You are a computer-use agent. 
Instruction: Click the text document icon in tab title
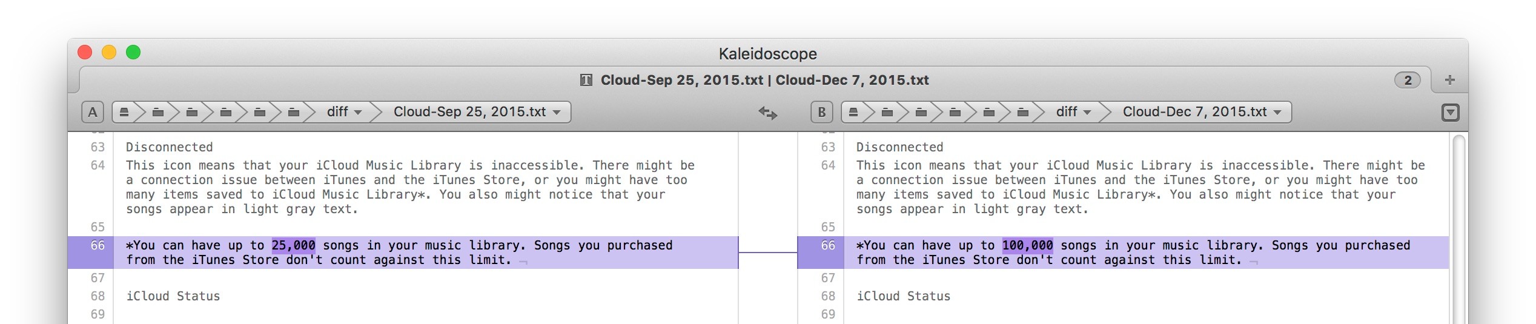[x=586, y=80]
